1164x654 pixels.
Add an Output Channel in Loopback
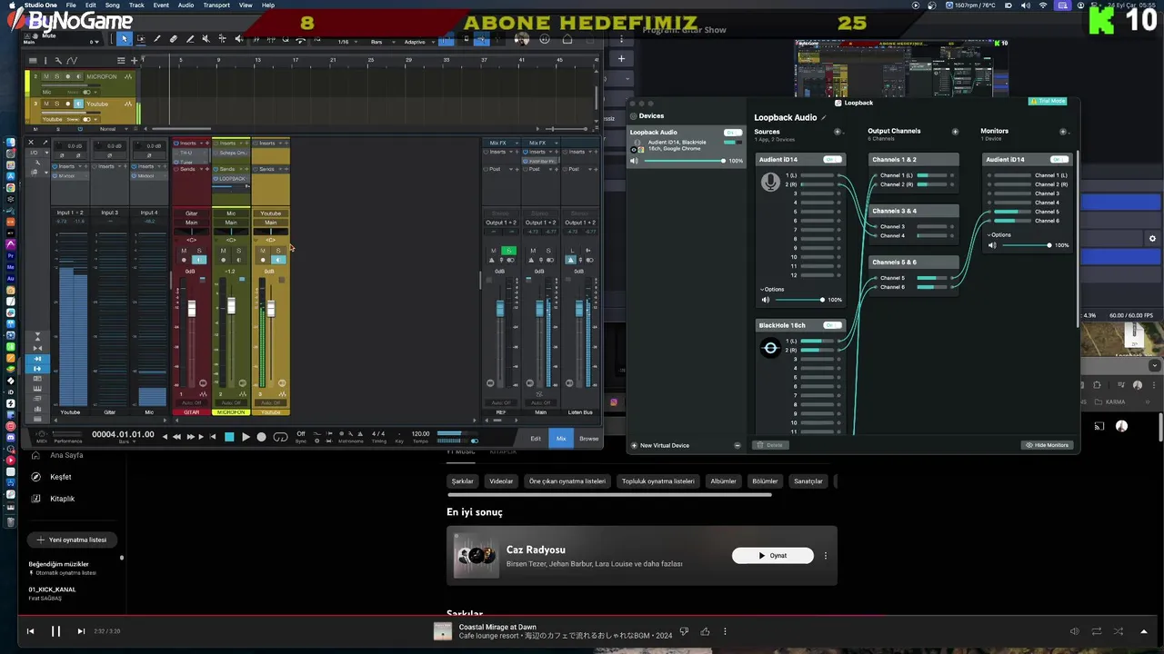click(x=955, y=132)
